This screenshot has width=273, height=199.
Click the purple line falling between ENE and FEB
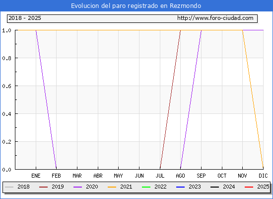tap(46, 99)
